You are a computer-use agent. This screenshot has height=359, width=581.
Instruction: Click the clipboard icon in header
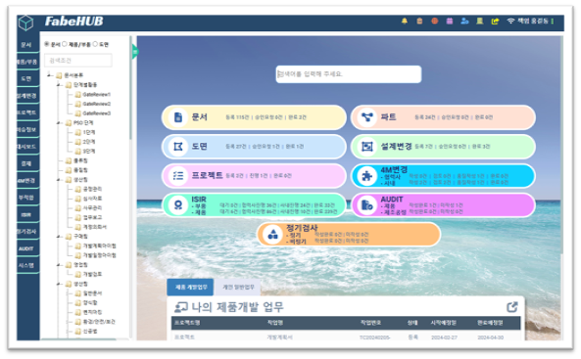click(419, 22)
